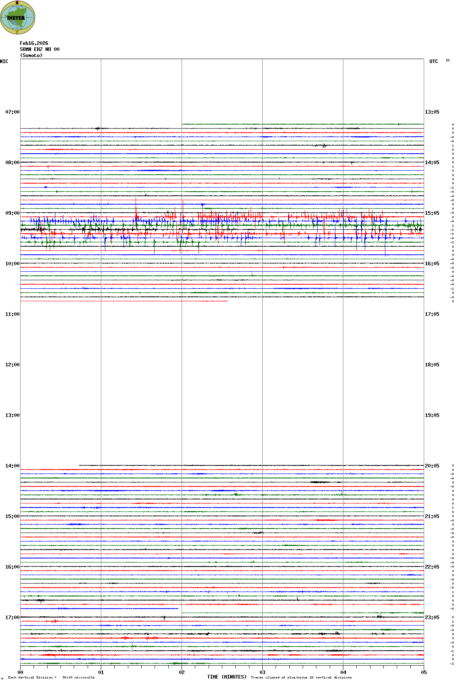Click the 23:05 UTC time label
This screenshot has height=683, width=456.
(x=432, y=617)
